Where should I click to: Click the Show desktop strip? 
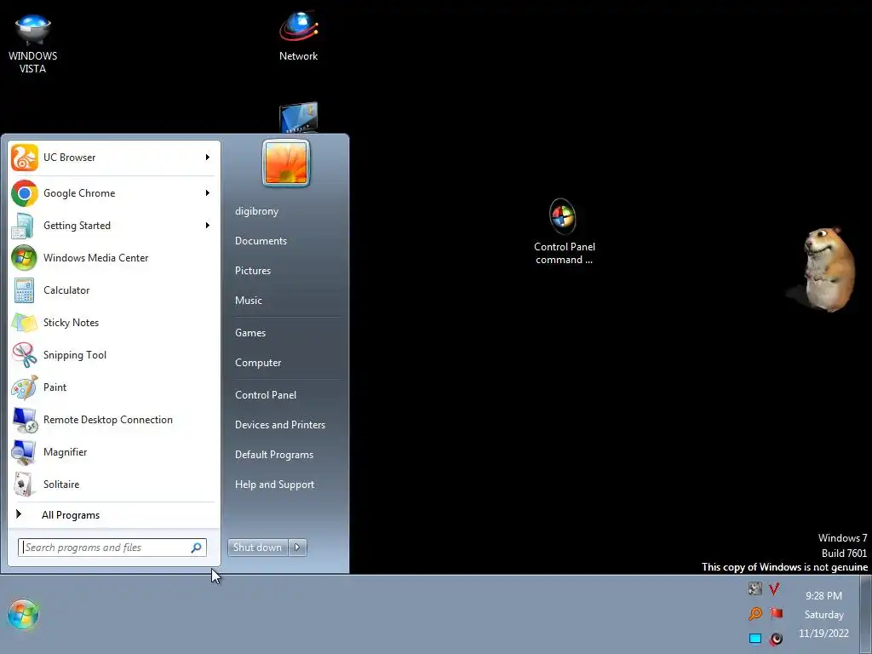coord(865,615)
